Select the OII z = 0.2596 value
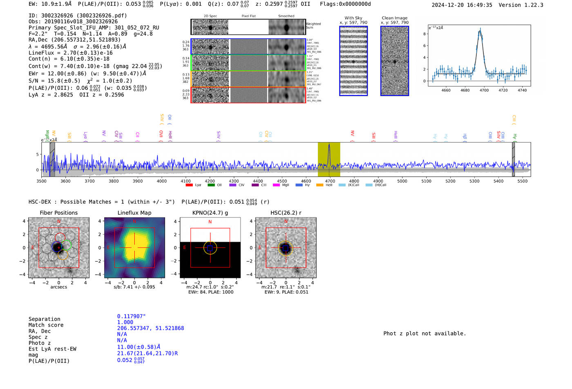 click(x=102, y=95)
